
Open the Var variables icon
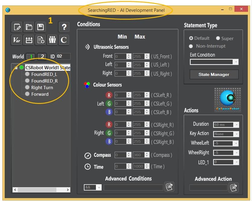click(17, 40)
